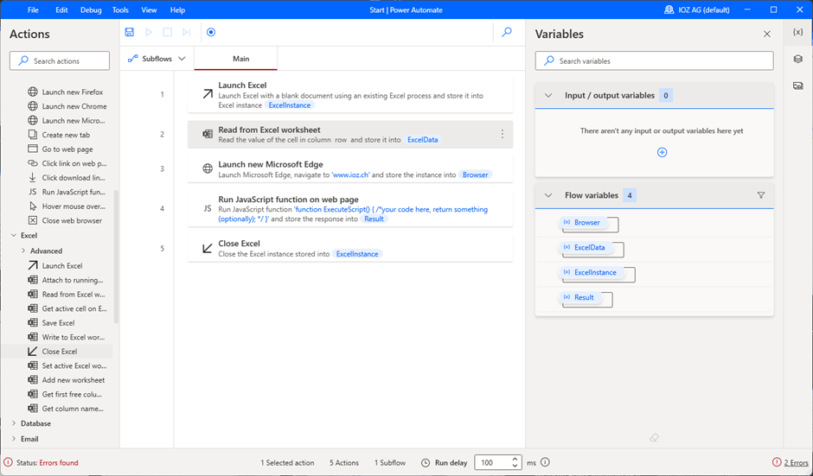Select Run JavaScript function on web page step
Viewport: 813px width, 476px height.
click(350, 208)
